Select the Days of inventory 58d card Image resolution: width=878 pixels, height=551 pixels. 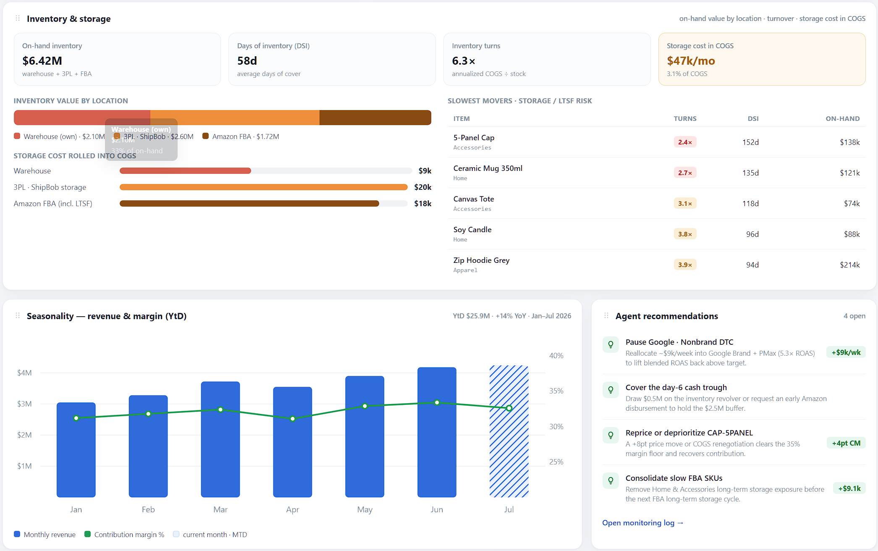pyautogui.click(x=332, y=59)
